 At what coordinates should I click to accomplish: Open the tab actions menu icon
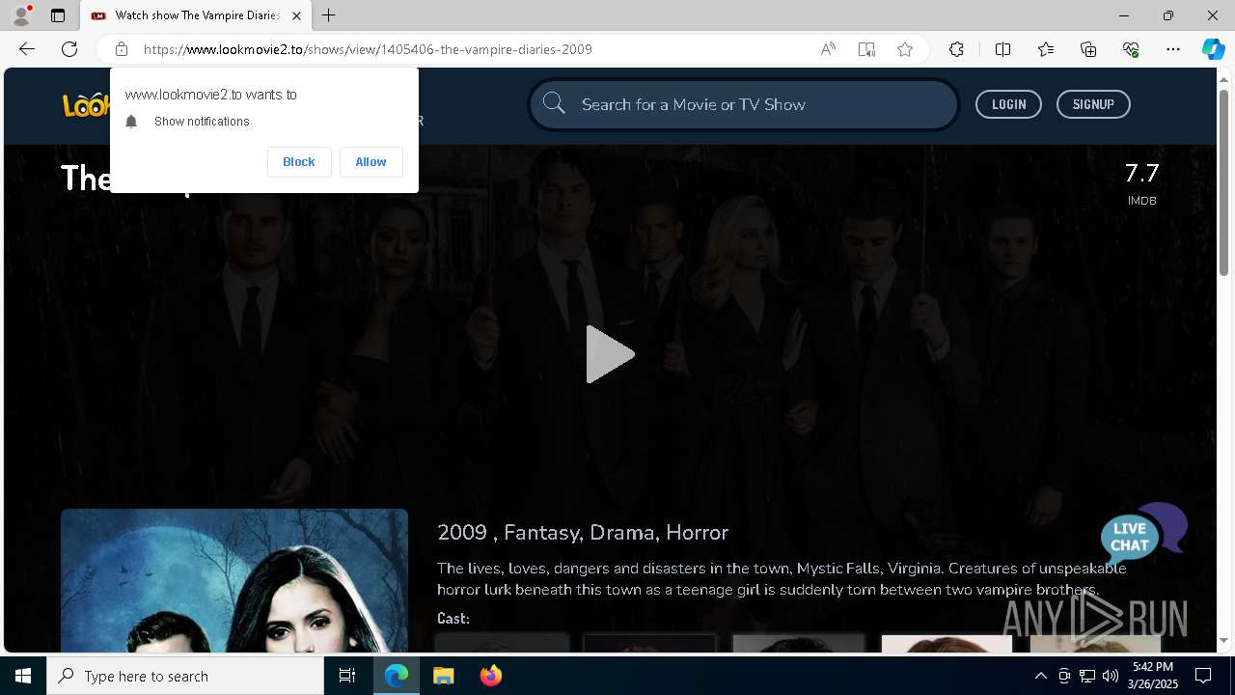click(x=58, y=15)
